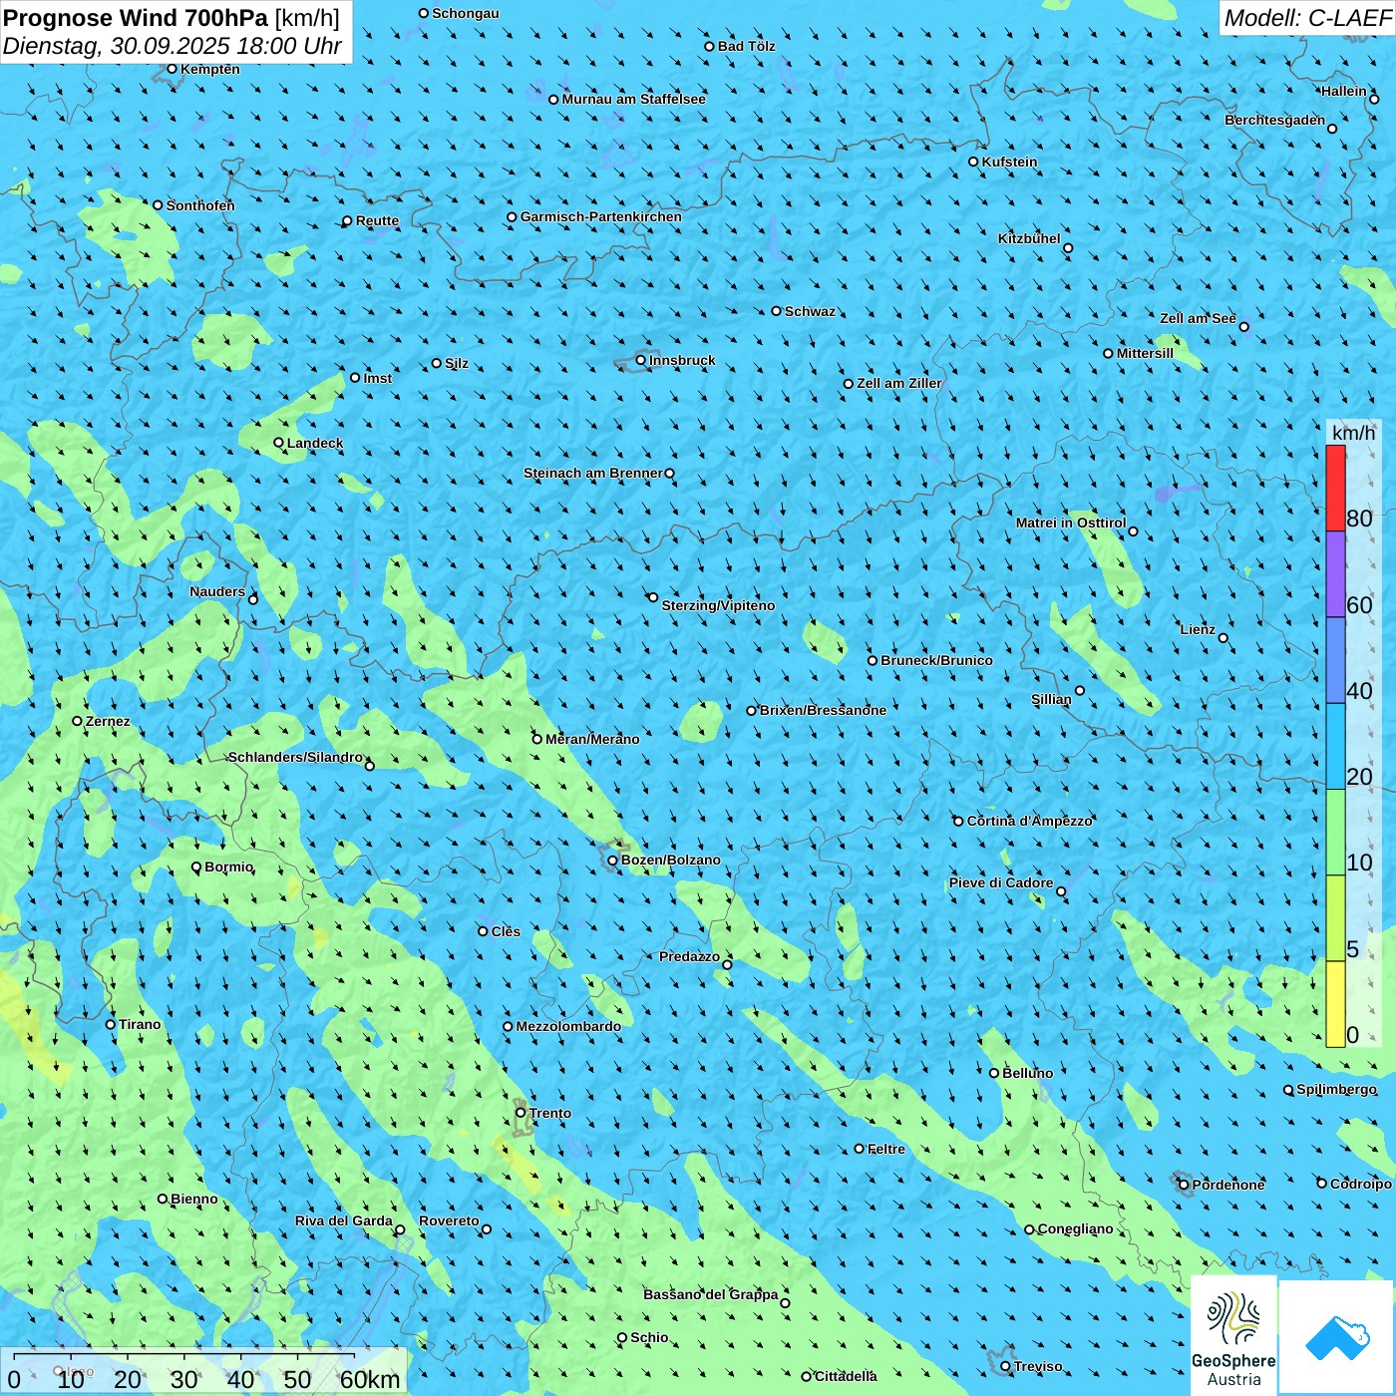Click the 'km/h' legend heading

coord(1354,433)
